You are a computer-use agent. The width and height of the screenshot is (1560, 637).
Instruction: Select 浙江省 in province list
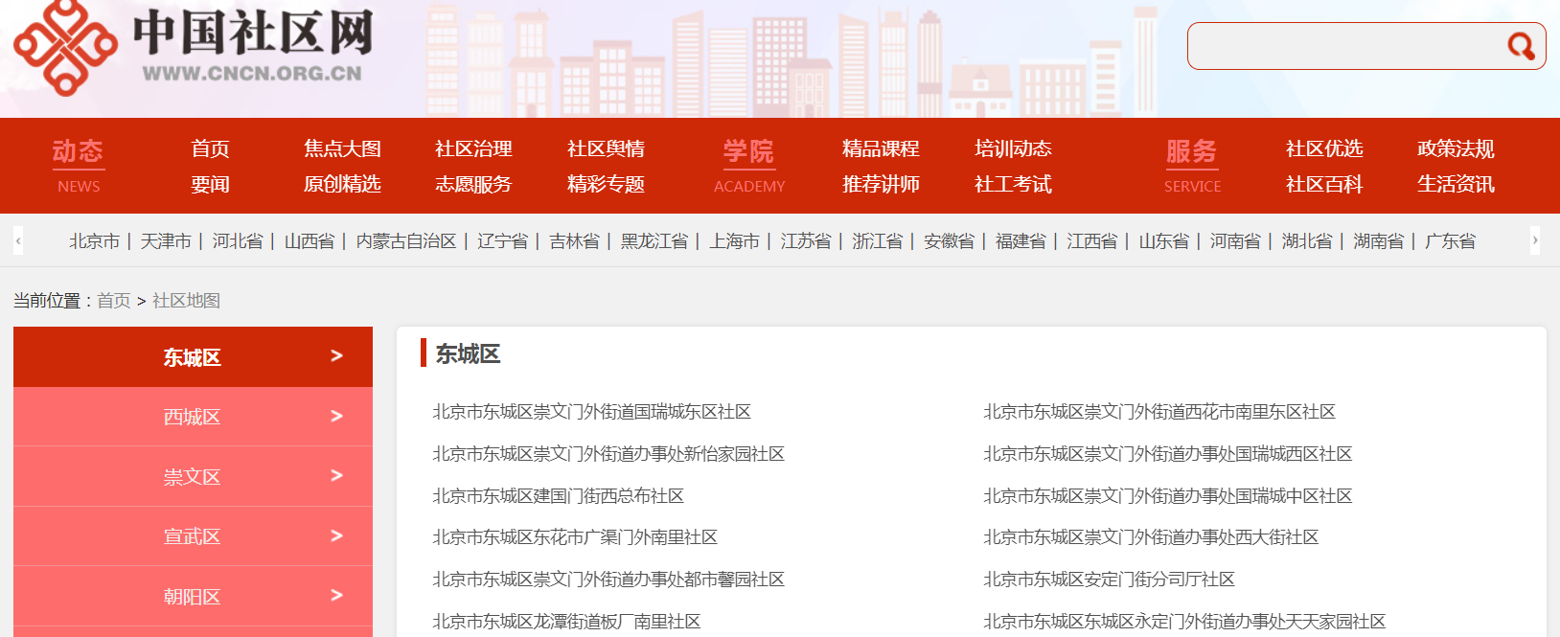coord(878,241)
